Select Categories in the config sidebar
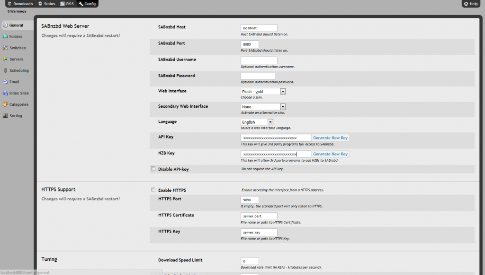The image size is (485, 275). pos(19,104)
